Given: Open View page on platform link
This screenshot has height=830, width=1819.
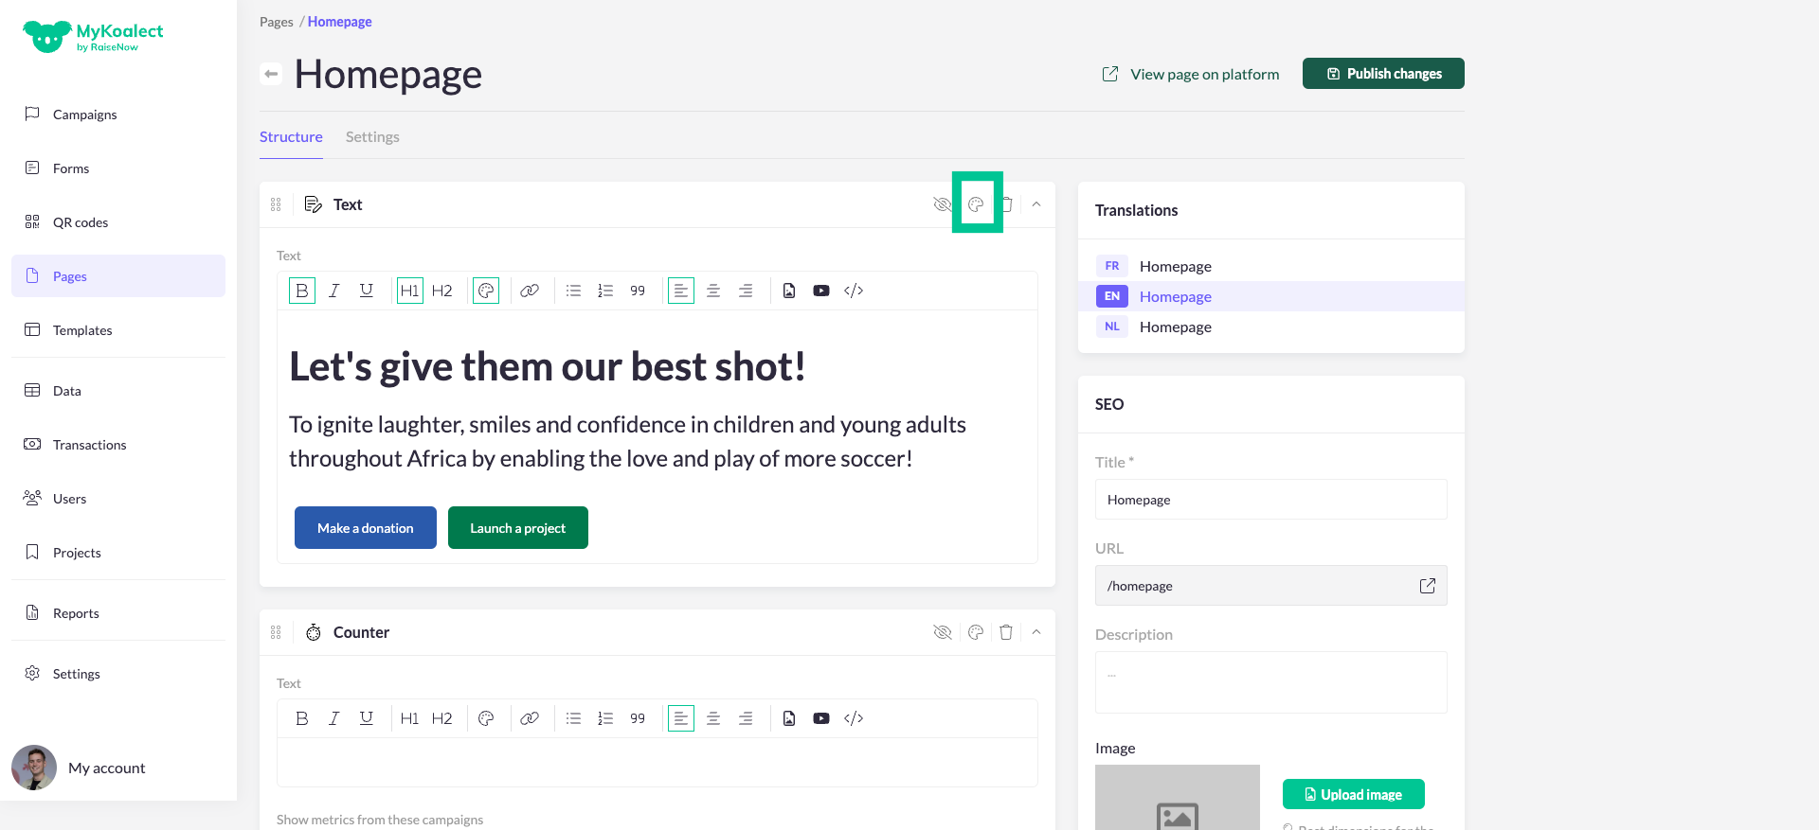Looking at the screenshot, I should pos(1191,74).
